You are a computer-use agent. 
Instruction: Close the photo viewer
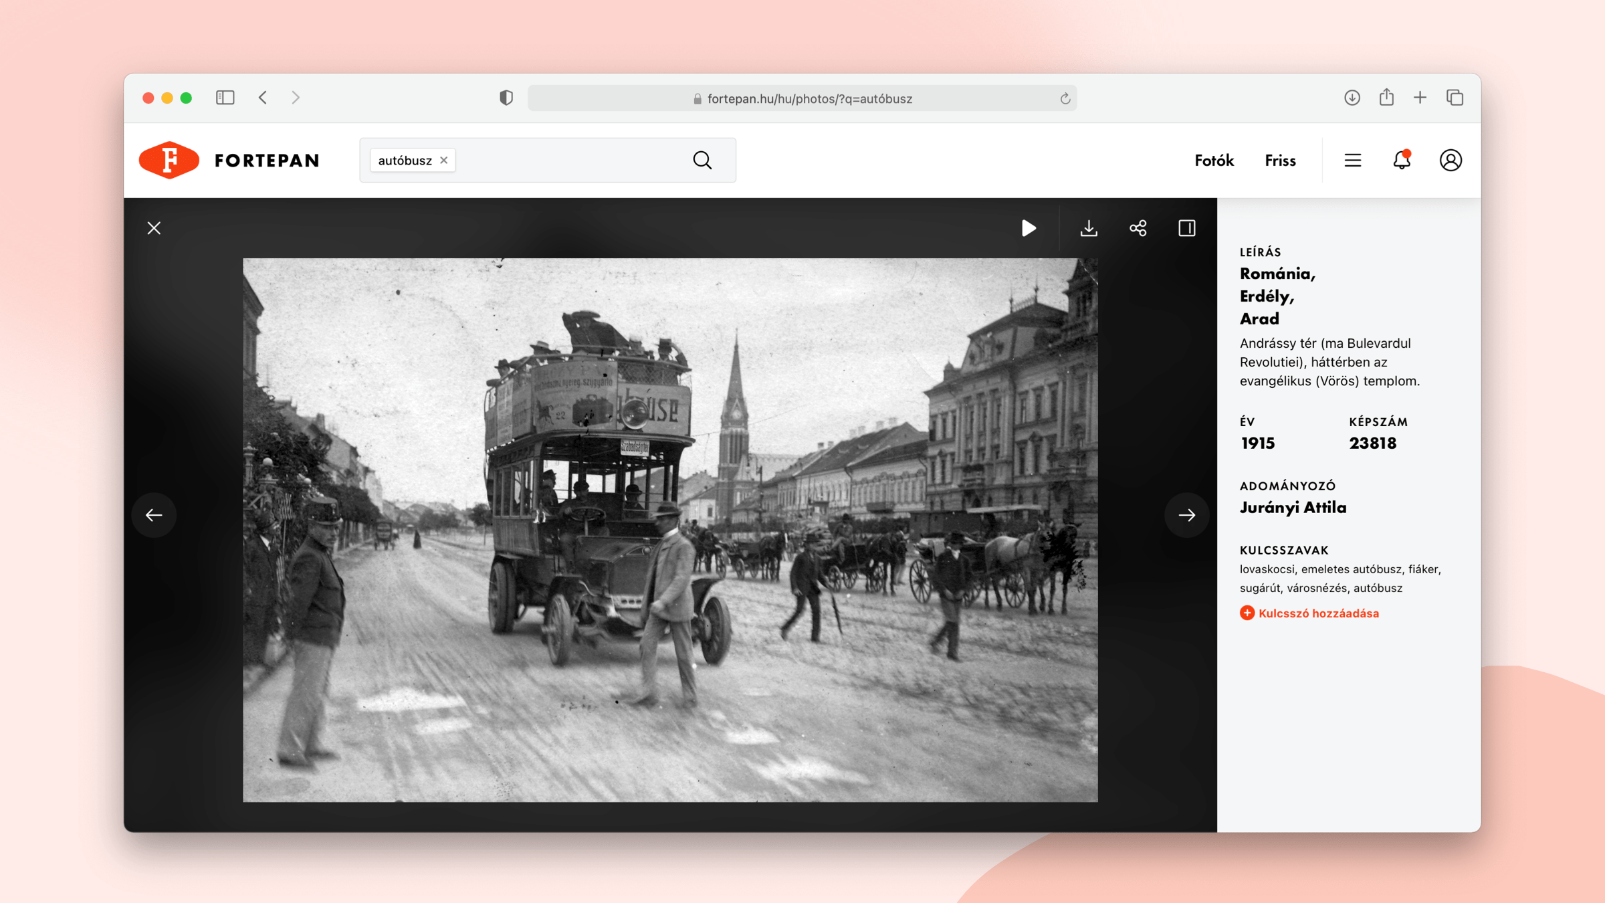(154, 228)
